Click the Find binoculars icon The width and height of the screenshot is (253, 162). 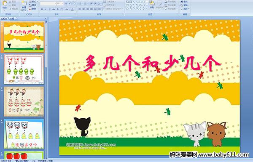(182, 2)
